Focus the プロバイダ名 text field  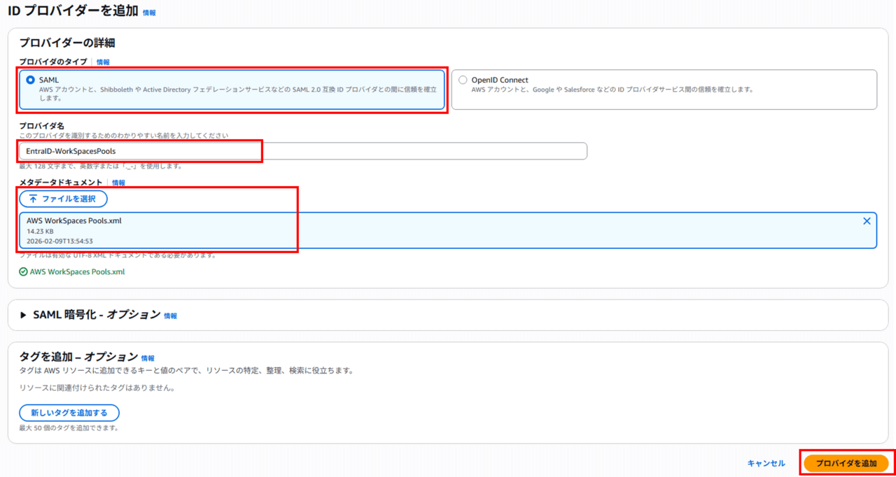coord(302,151)
